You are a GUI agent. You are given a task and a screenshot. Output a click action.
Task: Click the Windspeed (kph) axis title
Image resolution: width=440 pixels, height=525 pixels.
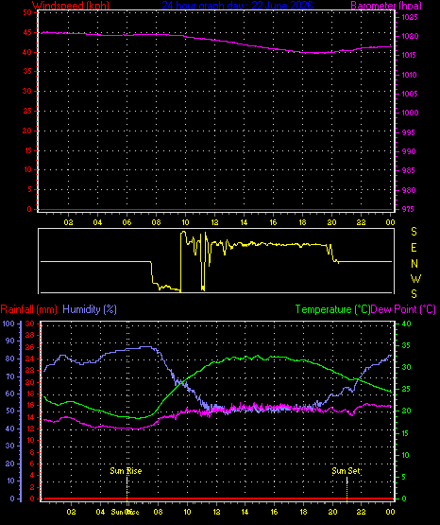click(x=71, y=6)
